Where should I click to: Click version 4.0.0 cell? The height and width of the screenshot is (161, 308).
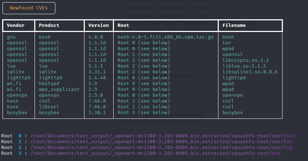[96, 37]
